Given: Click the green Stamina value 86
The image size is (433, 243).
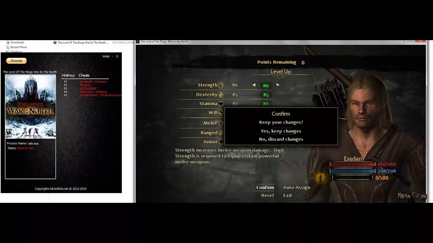Looking at the screenshot, I should [x=266, y=104].
